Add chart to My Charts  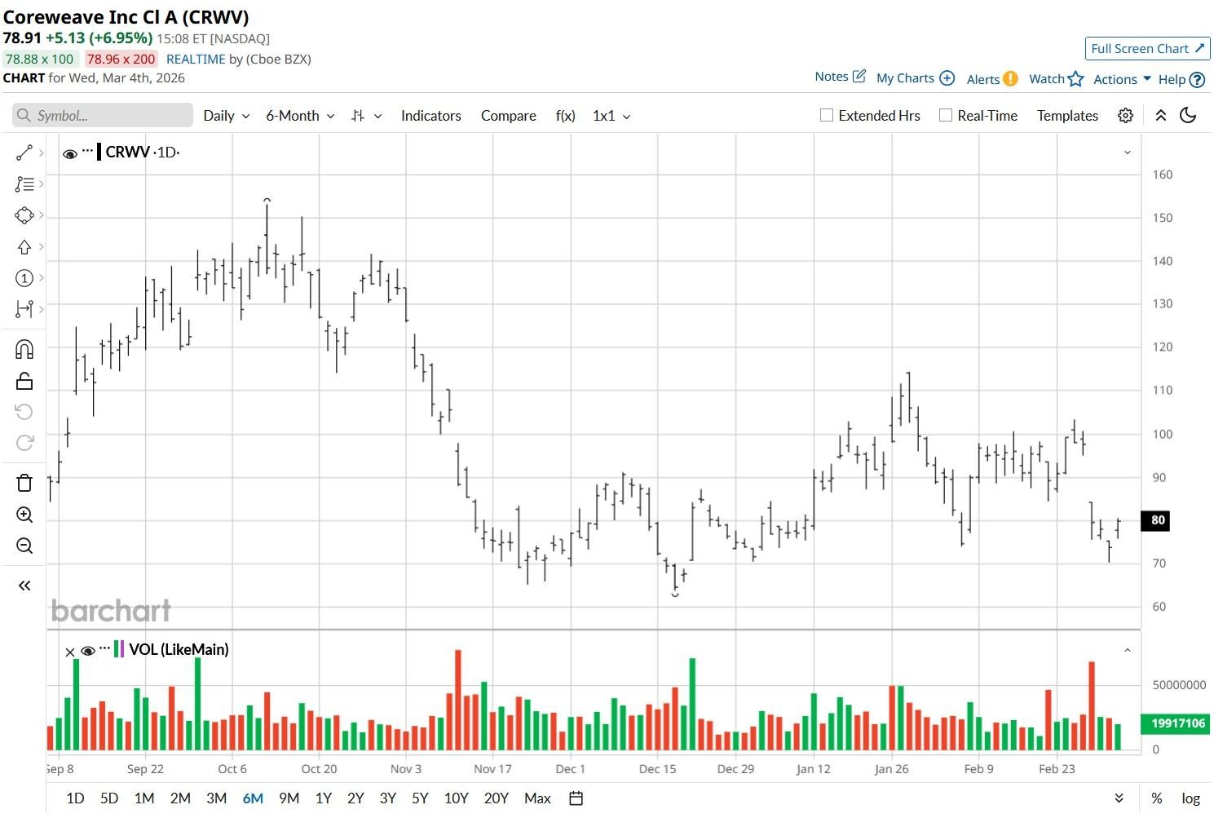(915, 78)
